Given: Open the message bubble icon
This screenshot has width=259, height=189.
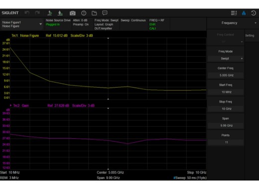Looking at the screenshot, I should pyautogui.click(x=105, y=13).
